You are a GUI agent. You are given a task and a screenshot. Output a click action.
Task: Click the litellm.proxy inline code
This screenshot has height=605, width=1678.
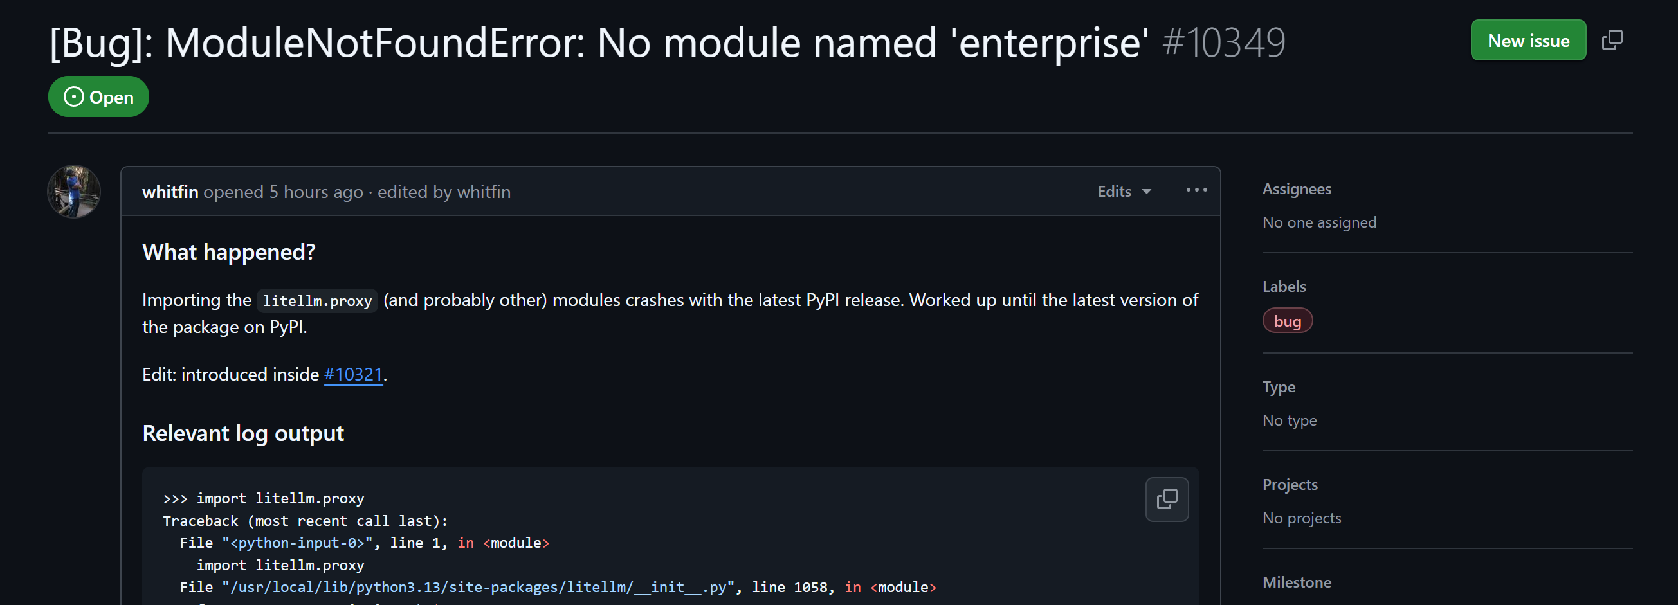316,300
